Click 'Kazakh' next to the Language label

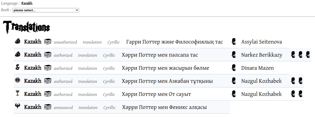click(x=27, y=3)
